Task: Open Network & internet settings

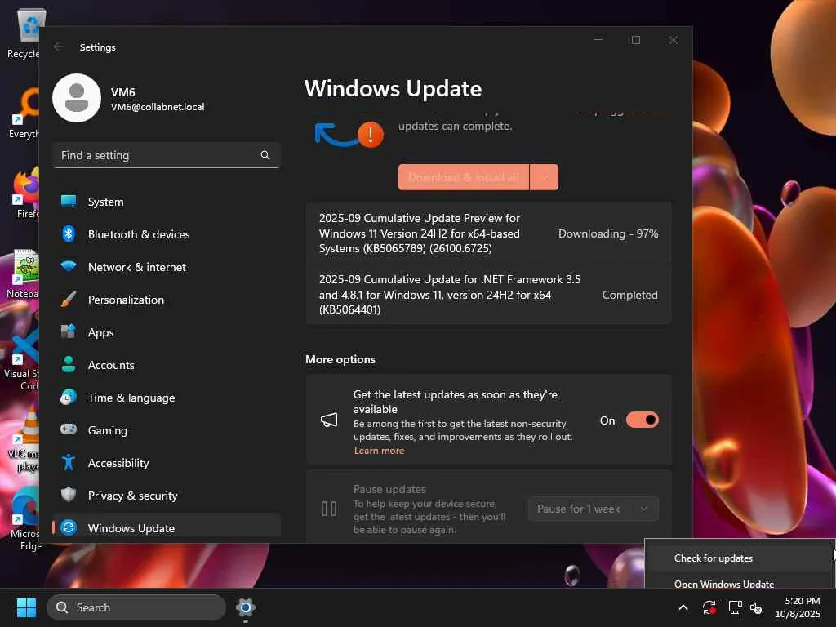Action: pyautogui.click(x=167, y=267)
